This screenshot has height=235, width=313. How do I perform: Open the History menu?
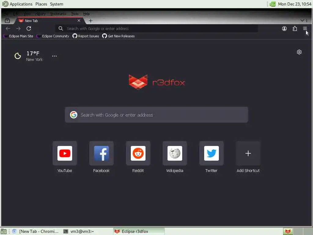pyautogui.click(x=40, y=14)
